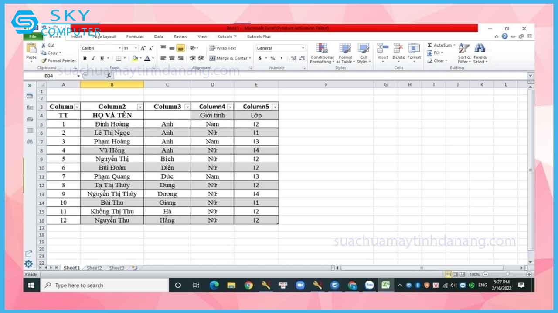The width and height of the screenshot is (558, 313).
Task: Click the zoom slider on status bar
Action: pyautogui.click(x=507, y=275)
